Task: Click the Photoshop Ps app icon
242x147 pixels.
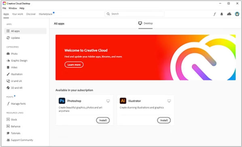Action: [62, 101]
